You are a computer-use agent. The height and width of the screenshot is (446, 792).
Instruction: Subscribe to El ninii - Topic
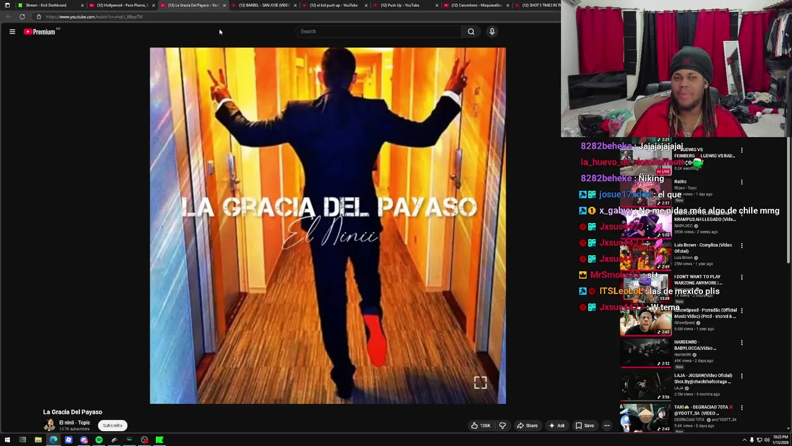113,426
